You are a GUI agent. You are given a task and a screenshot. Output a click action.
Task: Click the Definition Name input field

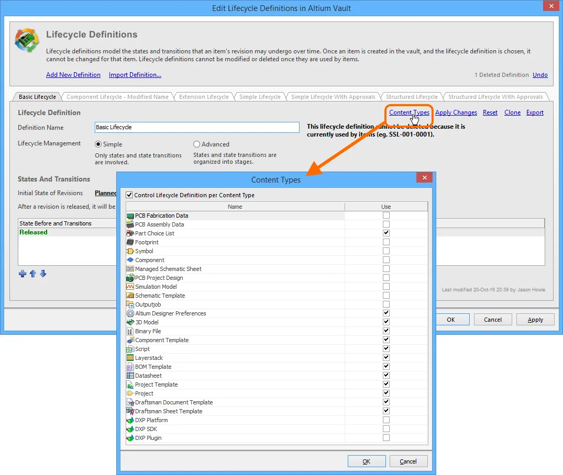click(x=197, y=127)
